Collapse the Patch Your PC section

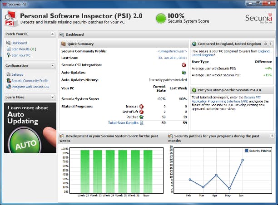[53, 34]
